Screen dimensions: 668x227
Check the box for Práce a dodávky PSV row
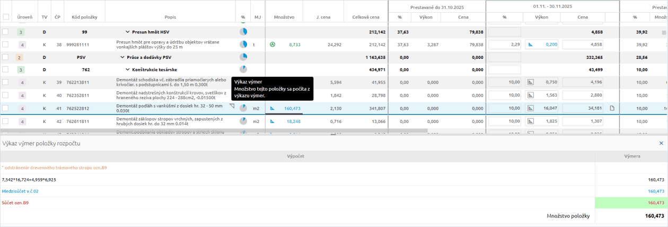(5, 57)
